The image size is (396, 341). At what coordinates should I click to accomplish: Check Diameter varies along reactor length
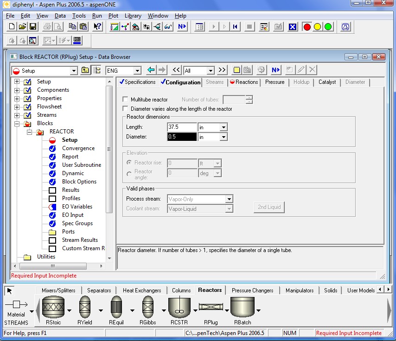point(125,109)
